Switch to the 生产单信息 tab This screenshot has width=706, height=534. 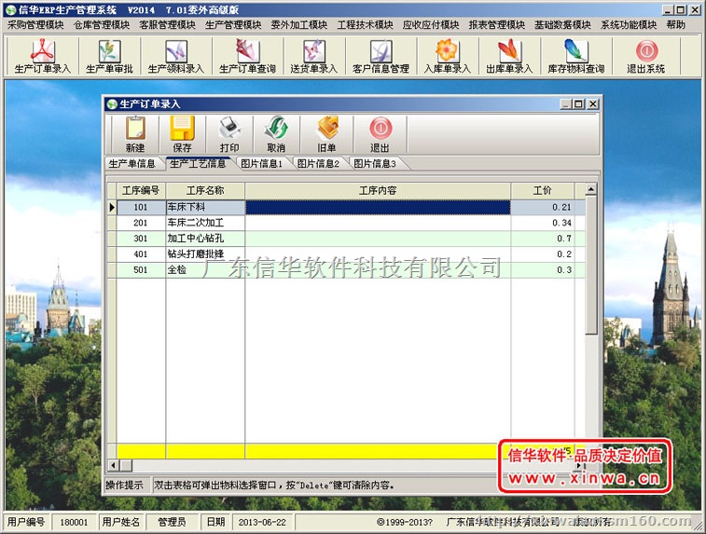click(x=132, y=164)
